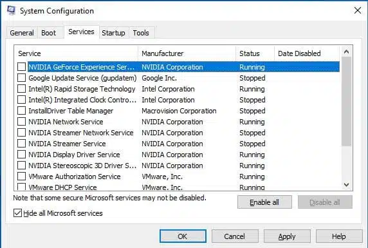Toggle Intel(R) Integrated Clock Controller checkbox
The width and height of the screenshot is (368, 248).
(x=21, y=100)
